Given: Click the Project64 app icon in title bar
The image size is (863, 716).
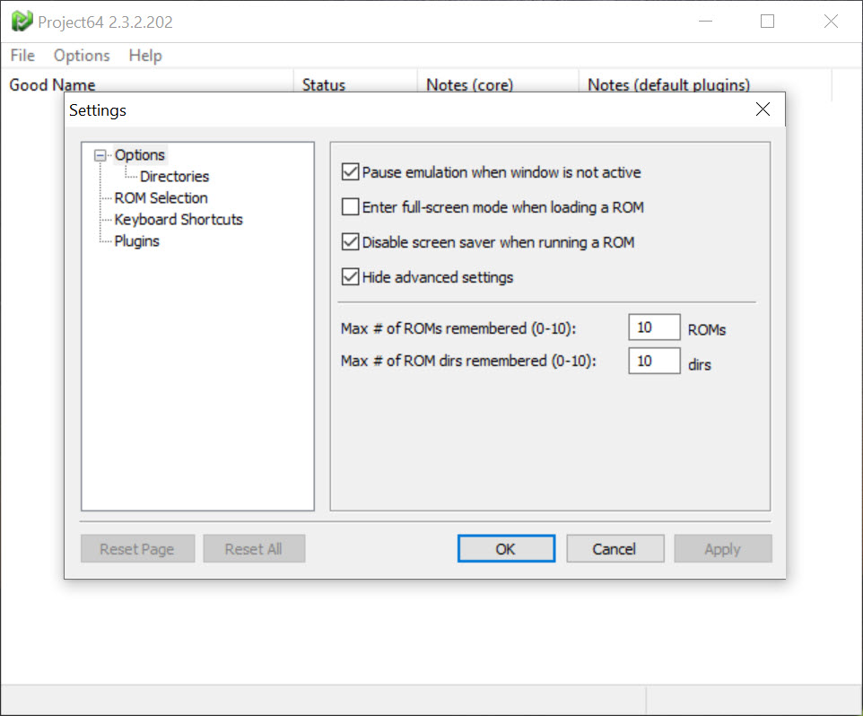Looking at the screenshot, I should coord(22,22).
